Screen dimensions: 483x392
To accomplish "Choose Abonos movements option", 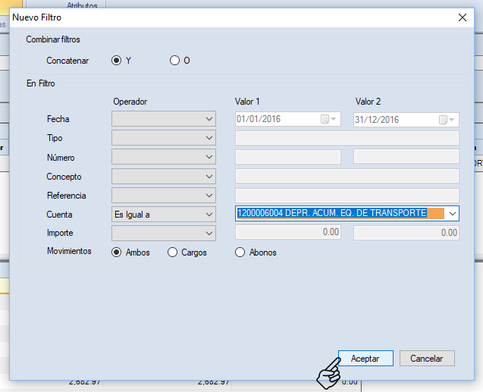I will click(240, 252).
